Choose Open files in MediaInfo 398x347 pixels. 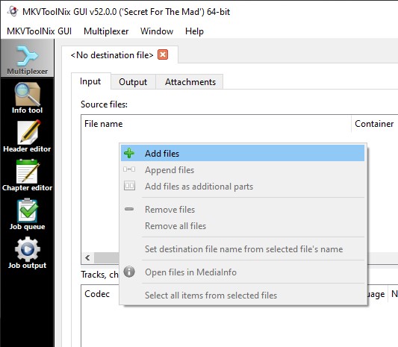[x=243, y=272]
